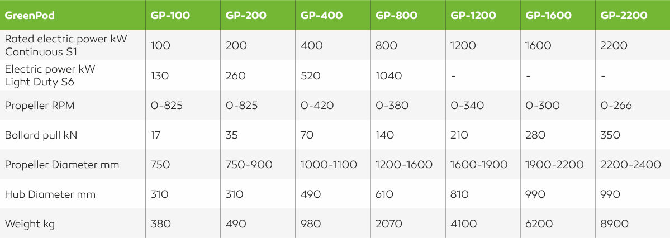The height and width of the screenshot is (238, 670).
Task: Click the Propeller Diameter mm row label
Action: (61, 164)
